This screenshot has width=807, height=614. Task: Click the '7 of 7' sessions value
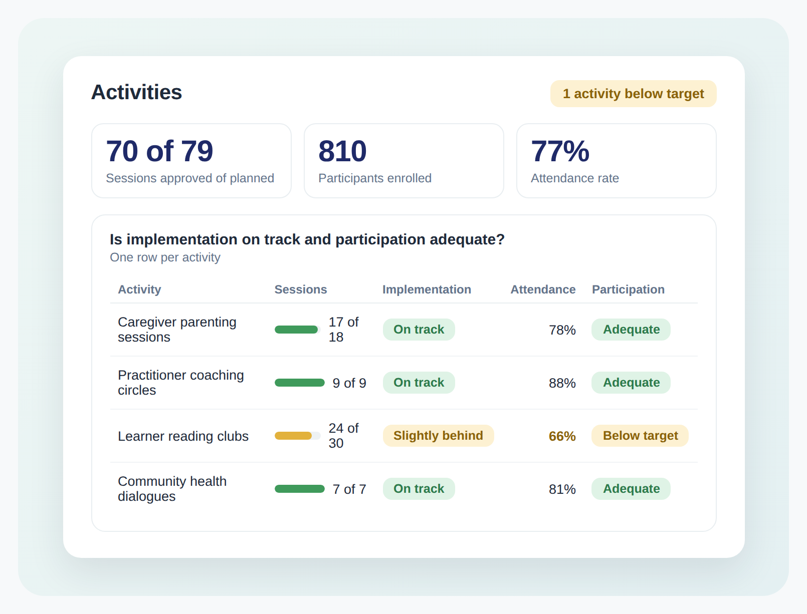[349, 489]
